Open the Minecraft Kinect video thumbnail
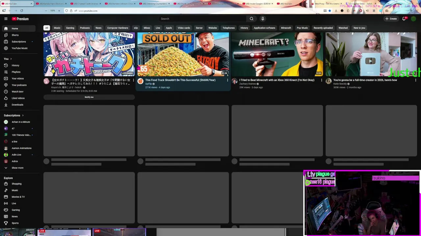 click(x=277, y=54)
